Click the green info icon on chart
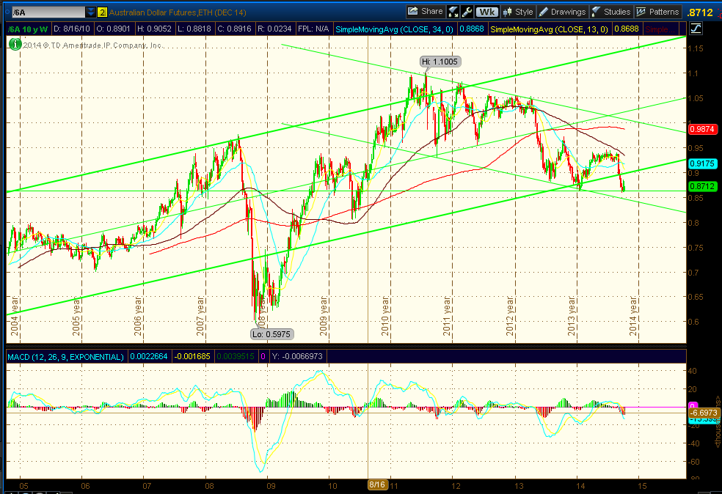Screen dimensions: 722x494 click(15, 45)
